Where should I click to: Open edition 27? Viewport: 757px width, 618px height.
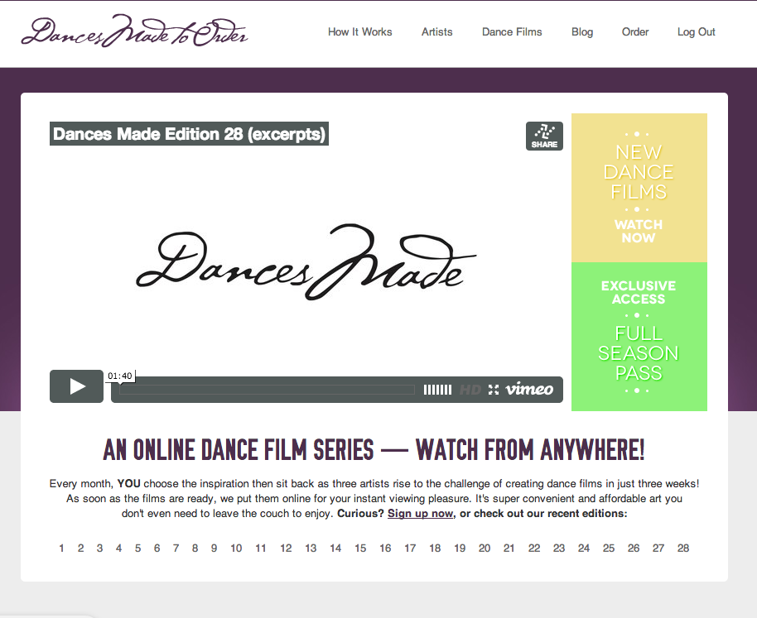coord(658,549)
